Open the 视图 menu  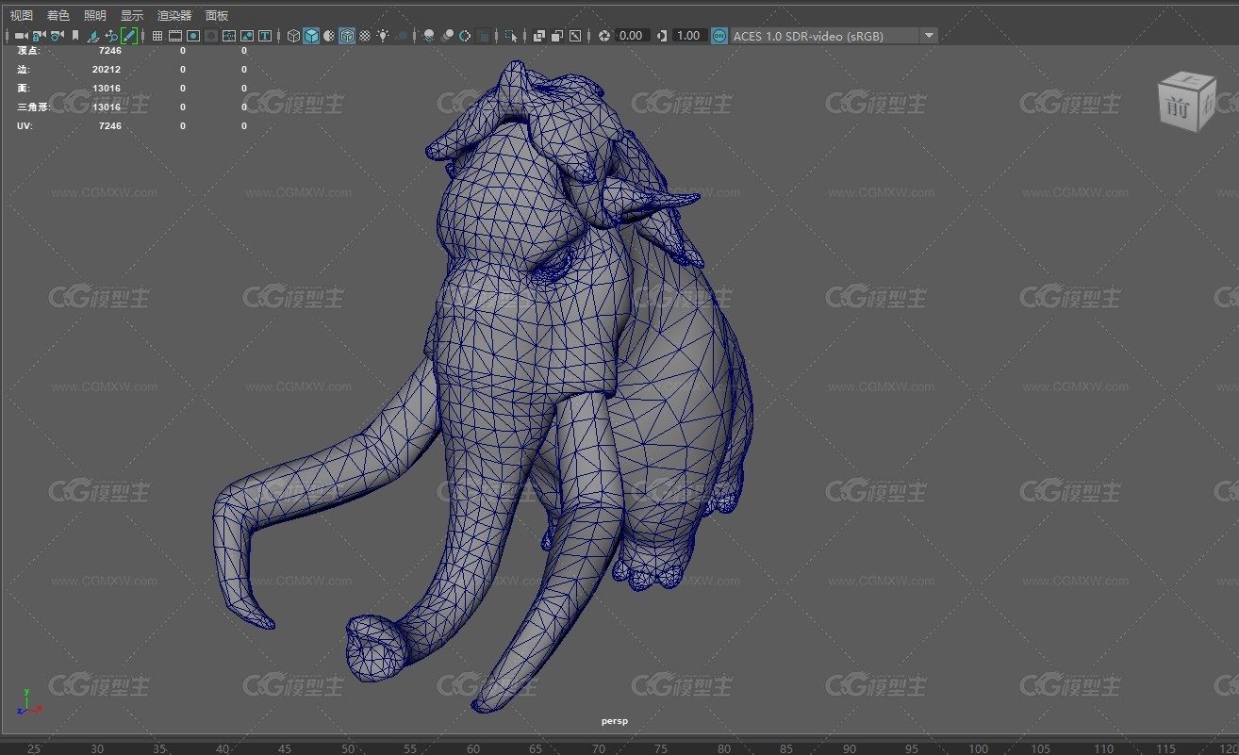21,15
